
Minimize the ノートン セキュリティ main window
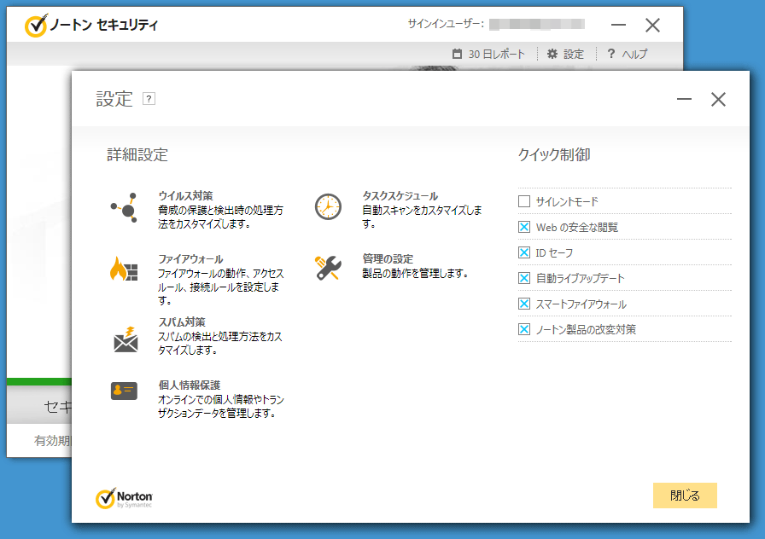[619, 25]
